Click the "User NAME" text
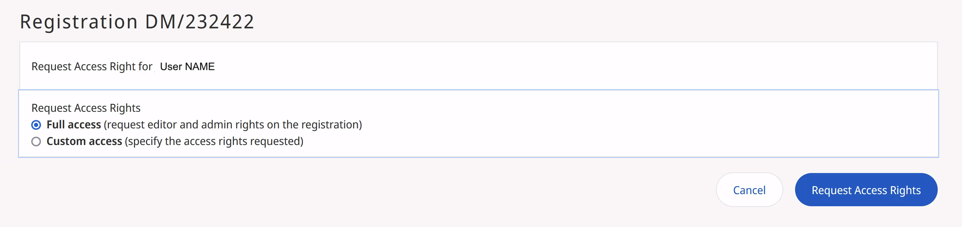962x227 pixels. coord(187,66)
